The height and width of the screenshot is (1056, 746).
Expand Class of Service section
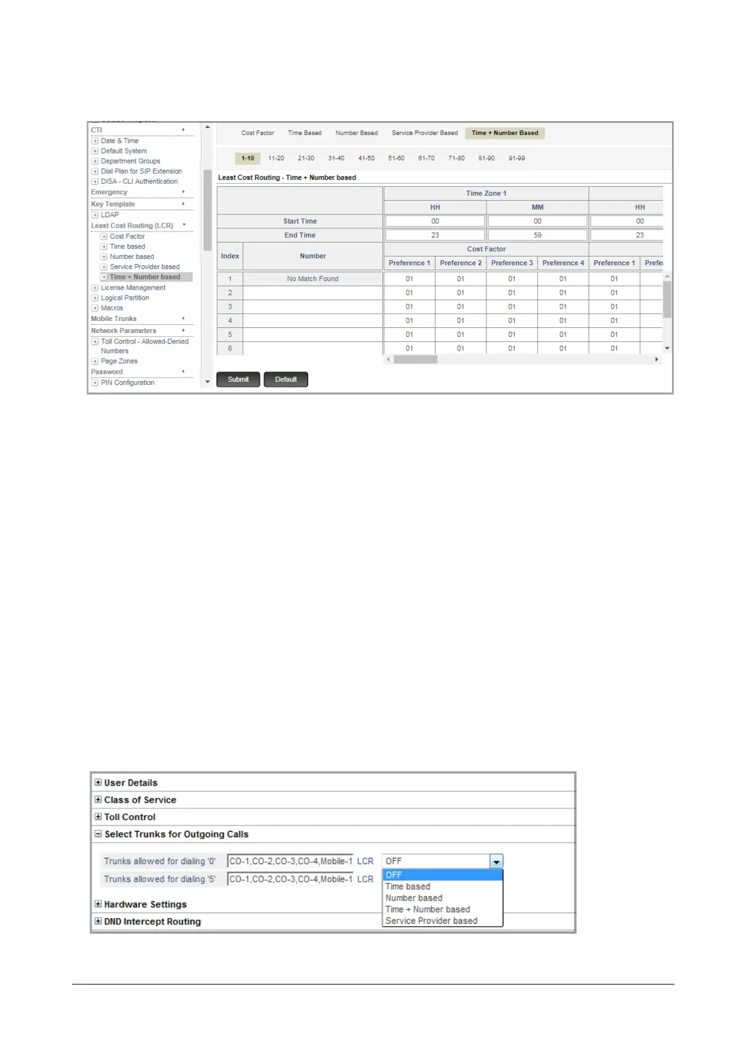[98, 800]
